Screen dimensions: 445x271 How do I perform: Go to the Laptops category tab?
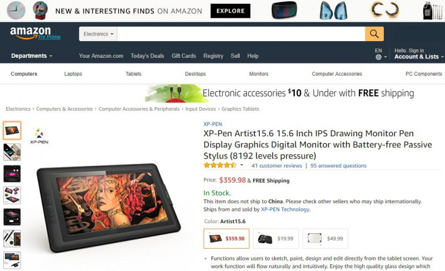[73, 74]
